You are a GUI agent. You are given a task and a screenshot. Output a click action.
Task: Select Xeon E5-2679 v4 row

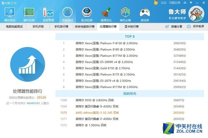pyautogui.click(x=130, y=81)
